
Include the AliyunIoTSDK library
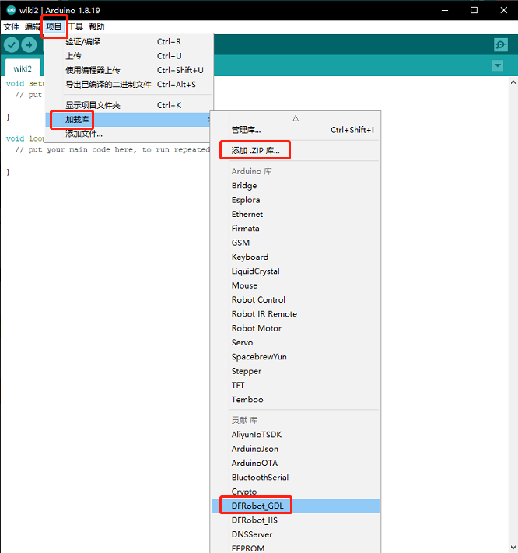point(296,435)
